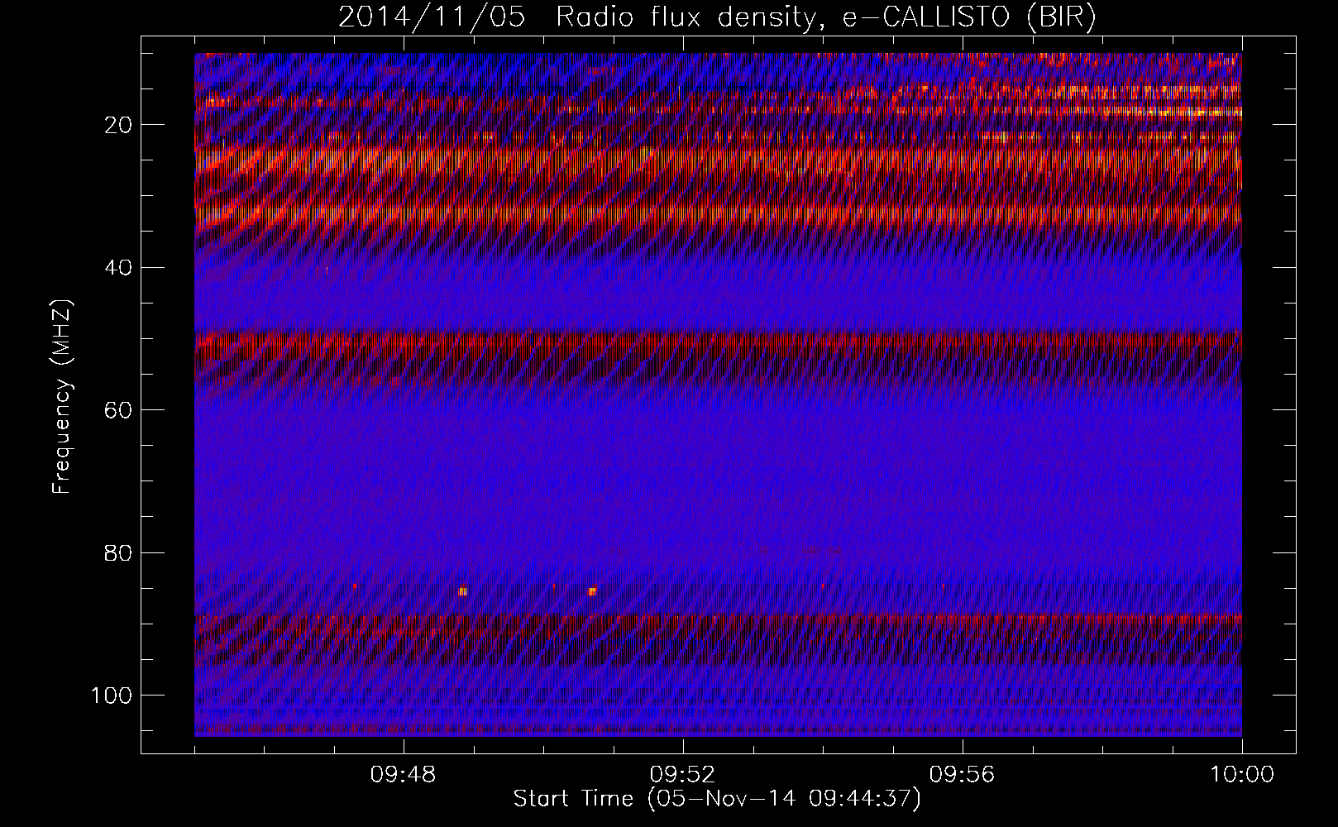Click the 20 MHz tick label
Screen dimensions: 1338x827
118,125
